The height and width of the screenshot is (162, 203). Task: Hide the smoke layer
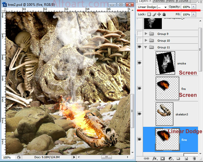(x=139, y=63)
